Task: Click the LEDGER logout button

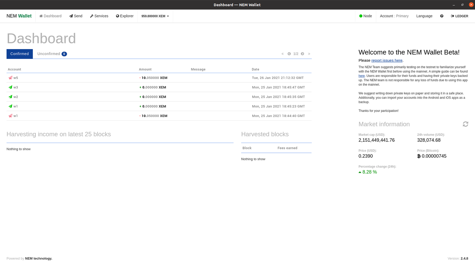Action: click(459, 16)
